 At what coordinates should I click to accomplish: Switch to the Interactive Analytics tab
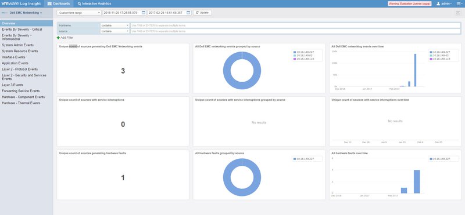(94, 3)
